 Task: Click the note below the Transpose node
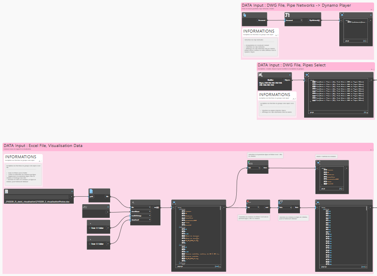pos(293,218)
